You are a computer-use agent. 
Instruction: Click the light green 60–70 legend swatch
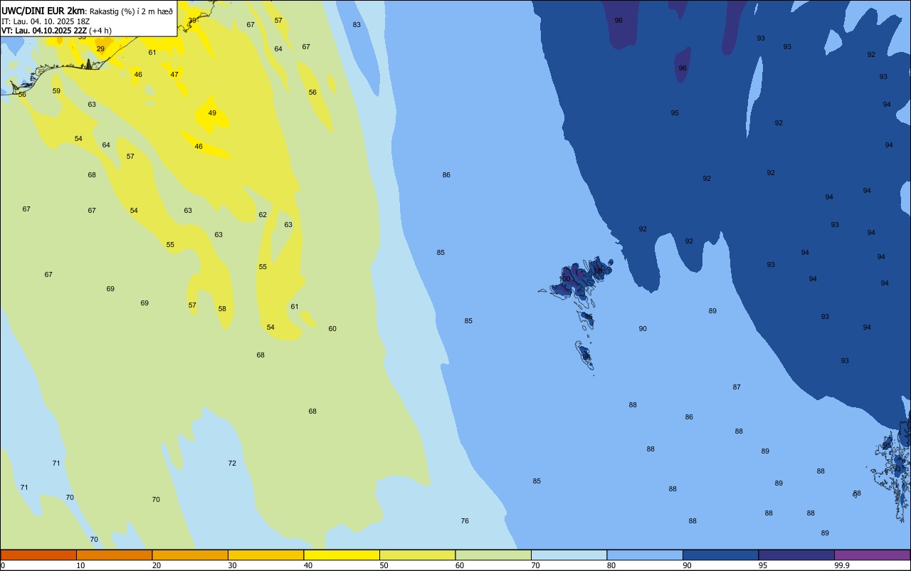point(493,555)
